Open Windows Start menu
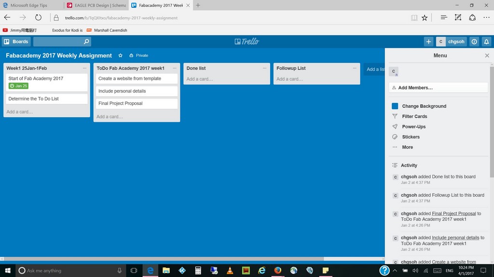 click(x=8, y=270)
